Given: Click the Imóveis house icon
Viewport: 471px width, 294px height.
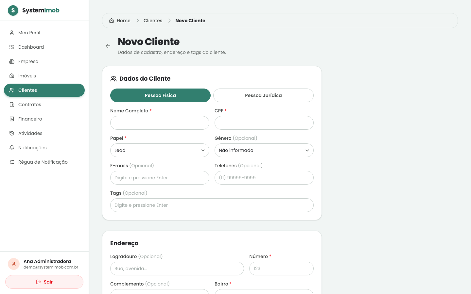Looking at the screenshot, I should 12,76.
